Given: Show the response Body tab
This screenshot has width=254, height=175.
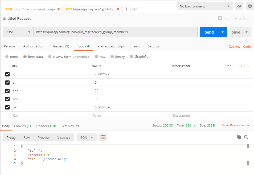Looking at the screenshot, I should 6,126.
